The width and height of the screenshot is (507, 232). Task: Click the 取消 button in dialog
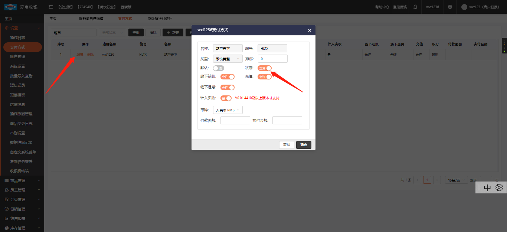click(287, 145)
